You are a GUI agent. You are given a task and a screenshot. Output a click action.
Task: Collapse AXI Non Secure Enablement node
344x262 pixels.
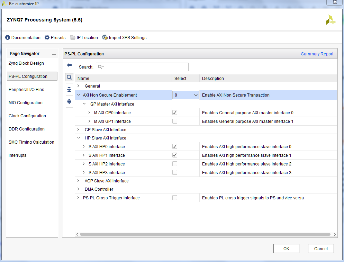coord(79,95)
